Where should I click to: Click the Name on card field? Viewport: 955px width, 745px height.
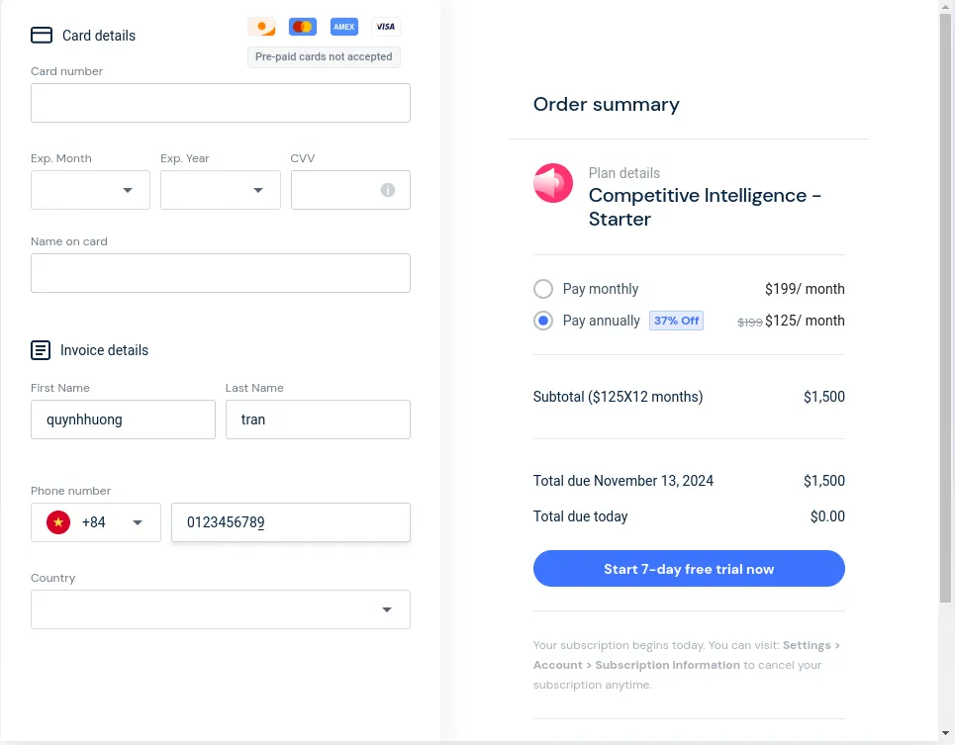pyautogui.click(x=221, y=273)
